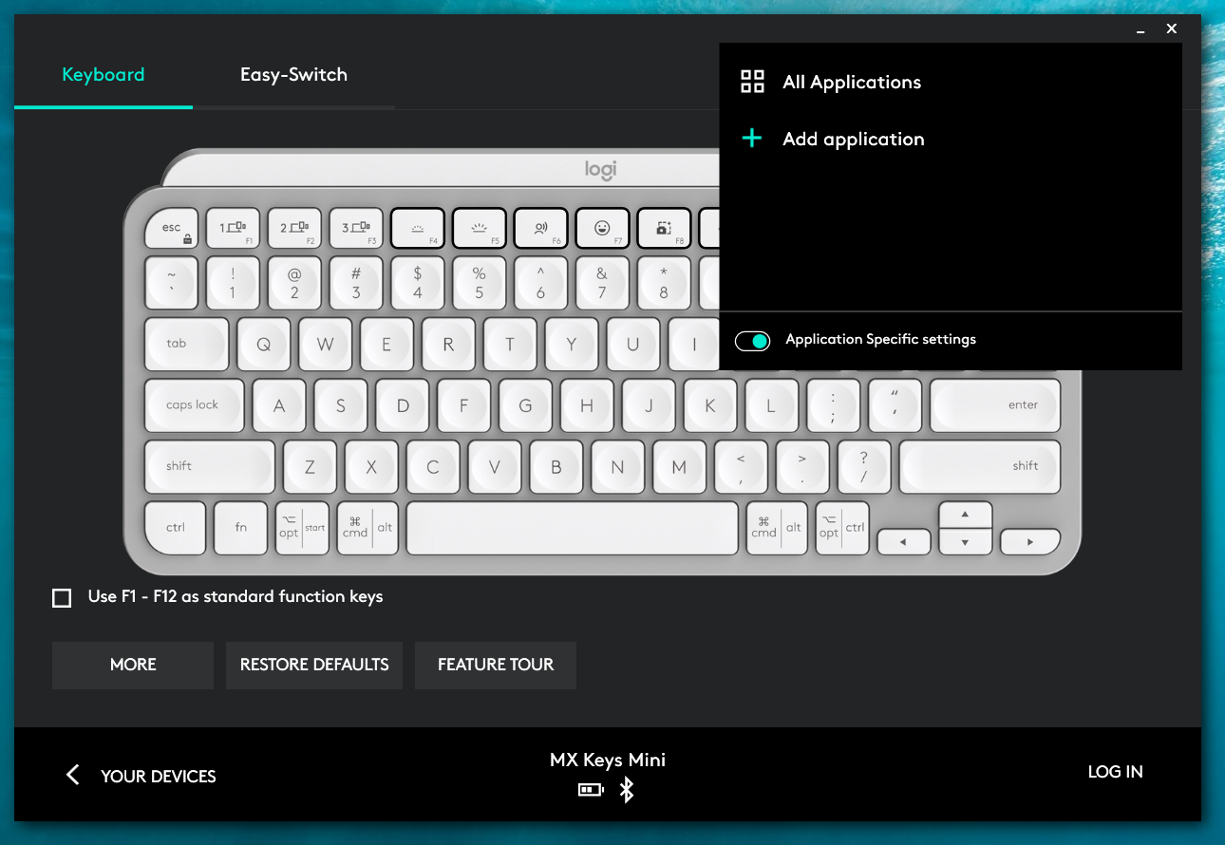
Task: Click the up arrow key on keyboard image
Action: pos(965,515)
